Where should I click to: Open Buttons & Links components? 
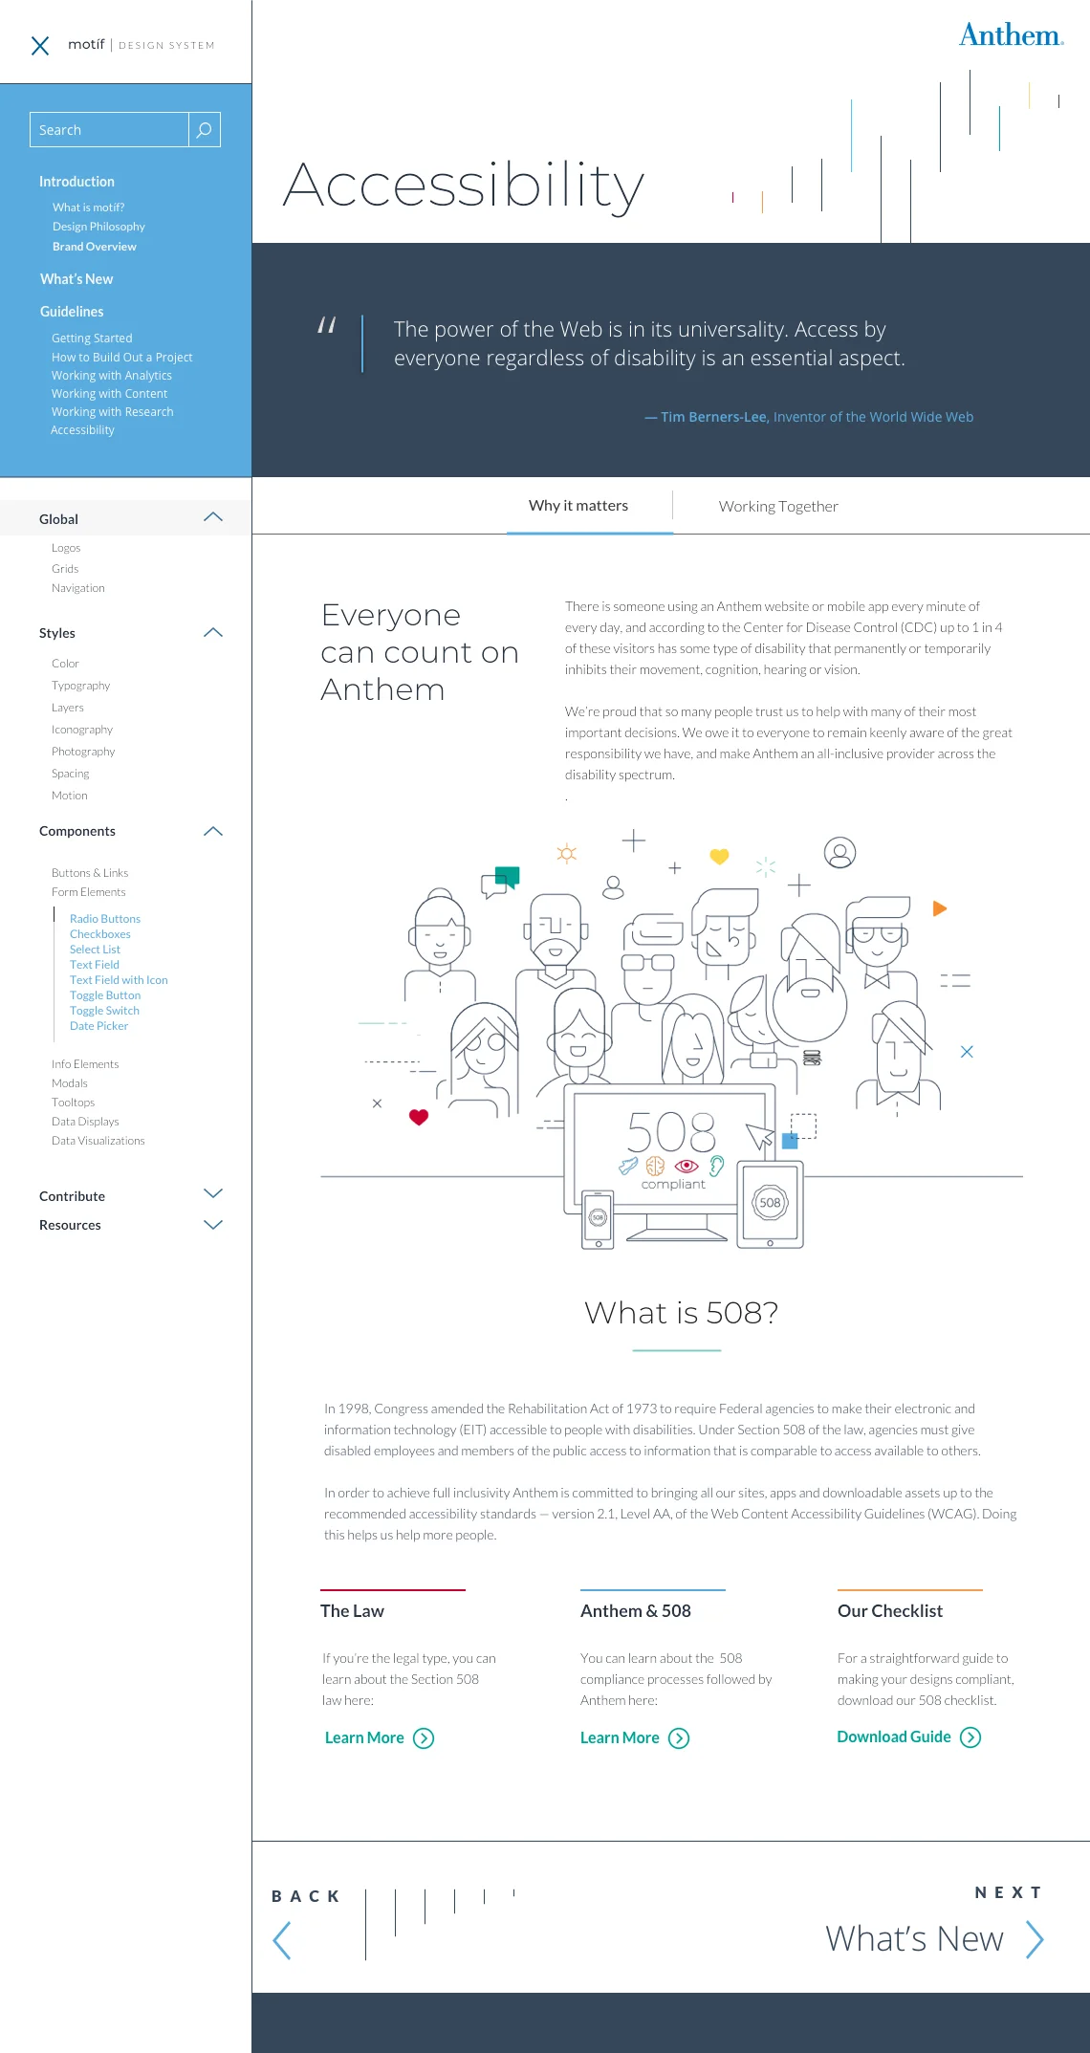(x=90, y=873)
